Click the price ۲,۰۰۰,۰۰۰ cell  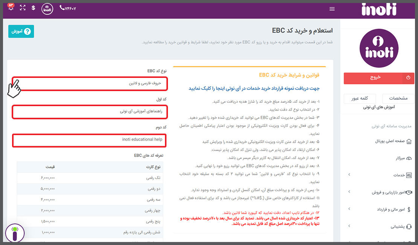point(48,211)
